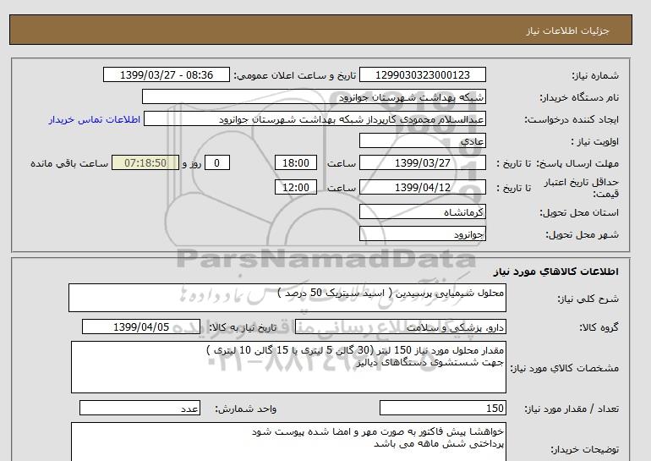Select the label استان محل تحویل

tap(579, 212)
